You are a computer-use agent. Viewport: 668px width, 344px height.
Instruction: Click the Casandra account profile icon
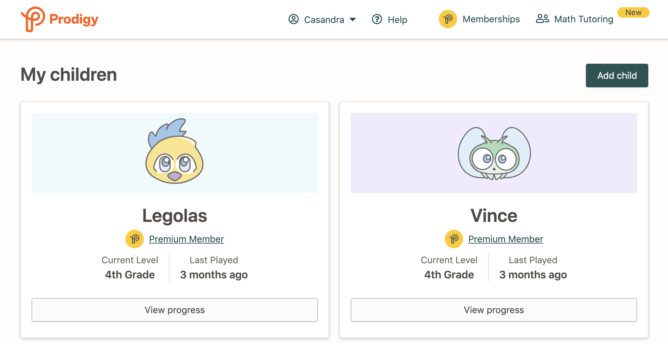point(293,19)
